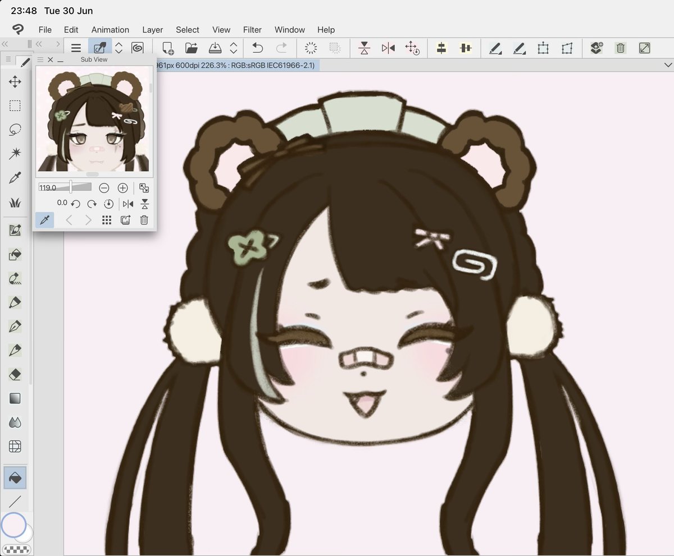Select the straight Line figure tool
The height and width of the screenshot is (556, 674).
click(15, 502)
